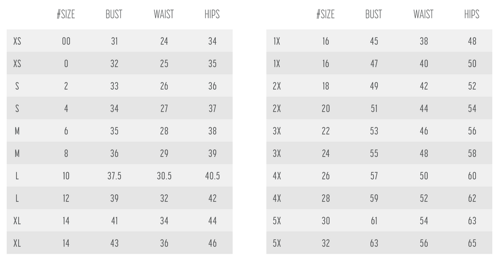
Task: Select the waist value 30.5 cell
Action: point(164,176)
